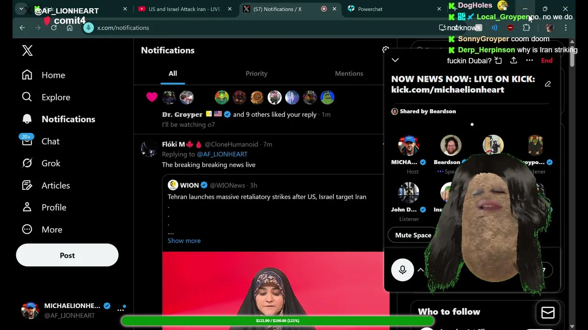Close the YouTube US and Israel tab
588x330 pixels.
[230, 9]
